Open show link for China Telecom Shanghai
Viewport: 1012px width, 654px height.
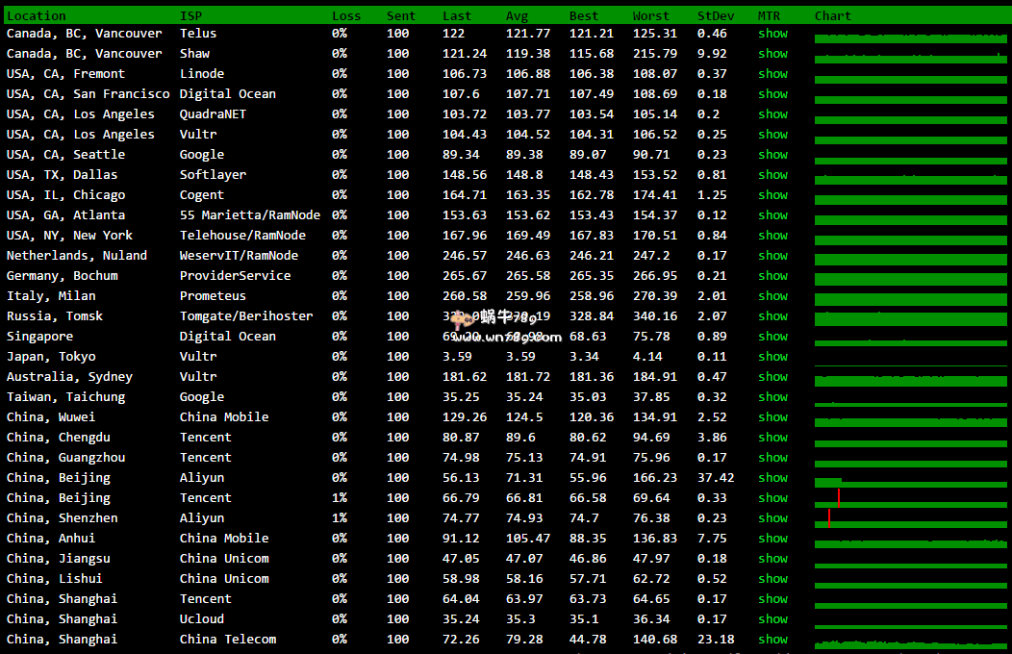pyautogui.click(x=772, y=640)
